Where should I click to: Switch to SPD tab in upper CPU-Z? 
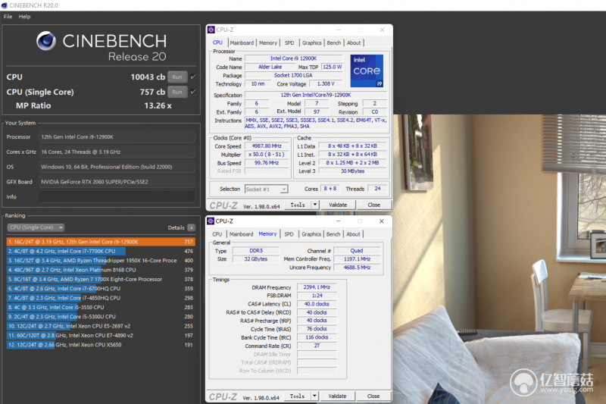289,43
